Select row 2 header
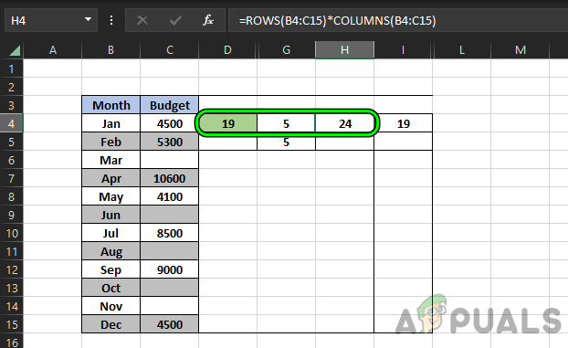568x348 pixels. point(12,87)
